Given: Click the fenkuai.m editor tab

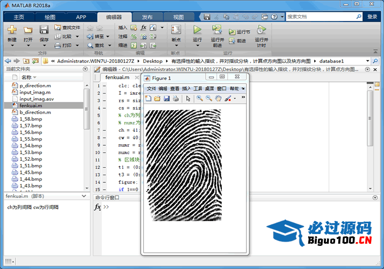Looking at the screenshot, I should tap(117, 77).
